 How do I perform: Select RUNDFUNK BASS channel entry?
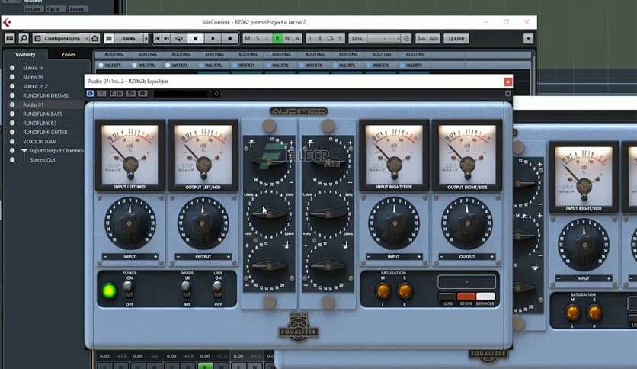pyautogui.click(x=43, y=114)
